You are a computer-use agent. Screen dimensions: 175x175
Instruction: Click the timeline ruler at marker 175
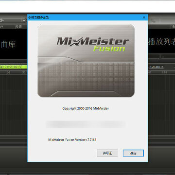click(x=164, y=72)
